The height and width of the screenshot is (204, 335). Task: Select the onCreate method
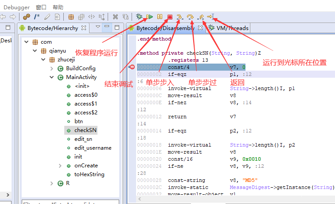(x=86, y=166)
